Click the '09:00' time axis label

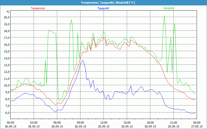pos(80,123)
